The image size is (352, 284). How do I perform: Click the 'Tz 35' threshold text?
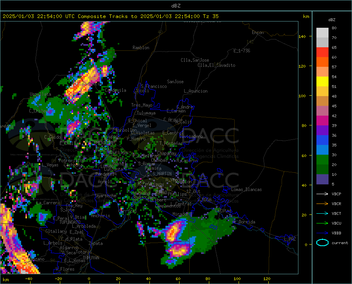(x=210, y=16)
